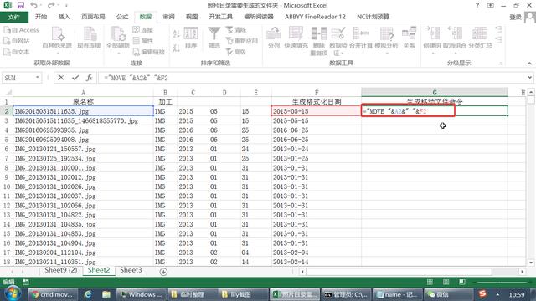Screen dimensions: 536x301
Task: Cancel formula entry with the X button
Action: [x=61, y=78]
